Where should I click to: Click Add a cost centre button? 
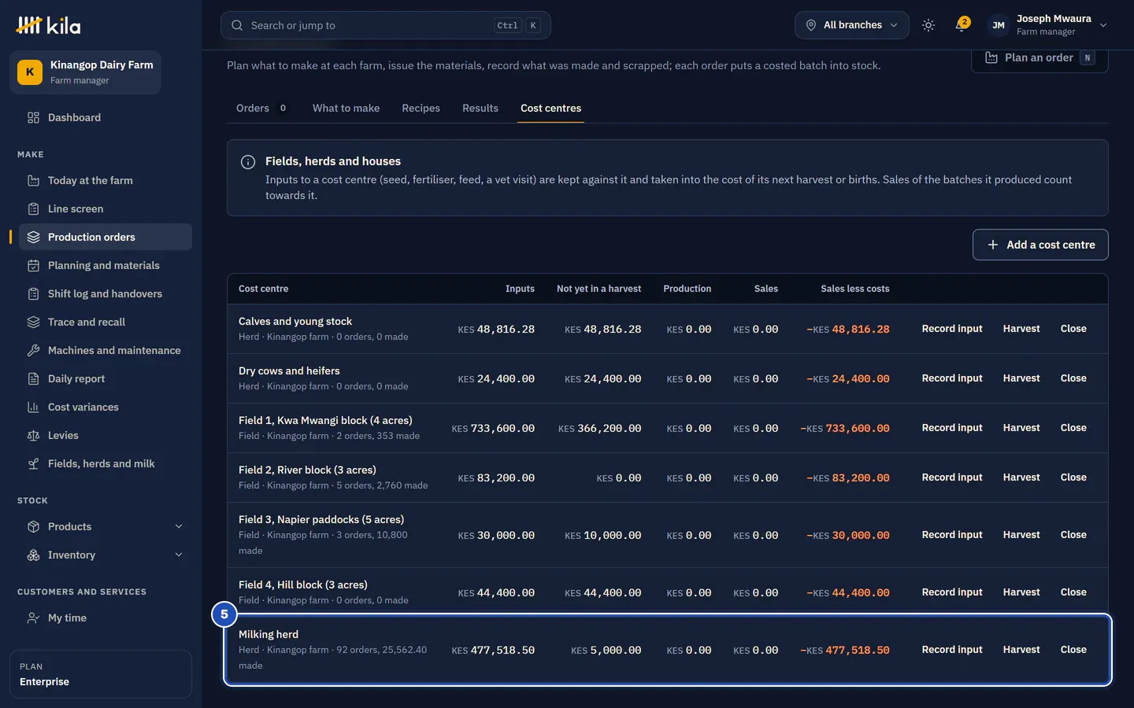point(1040,245)
